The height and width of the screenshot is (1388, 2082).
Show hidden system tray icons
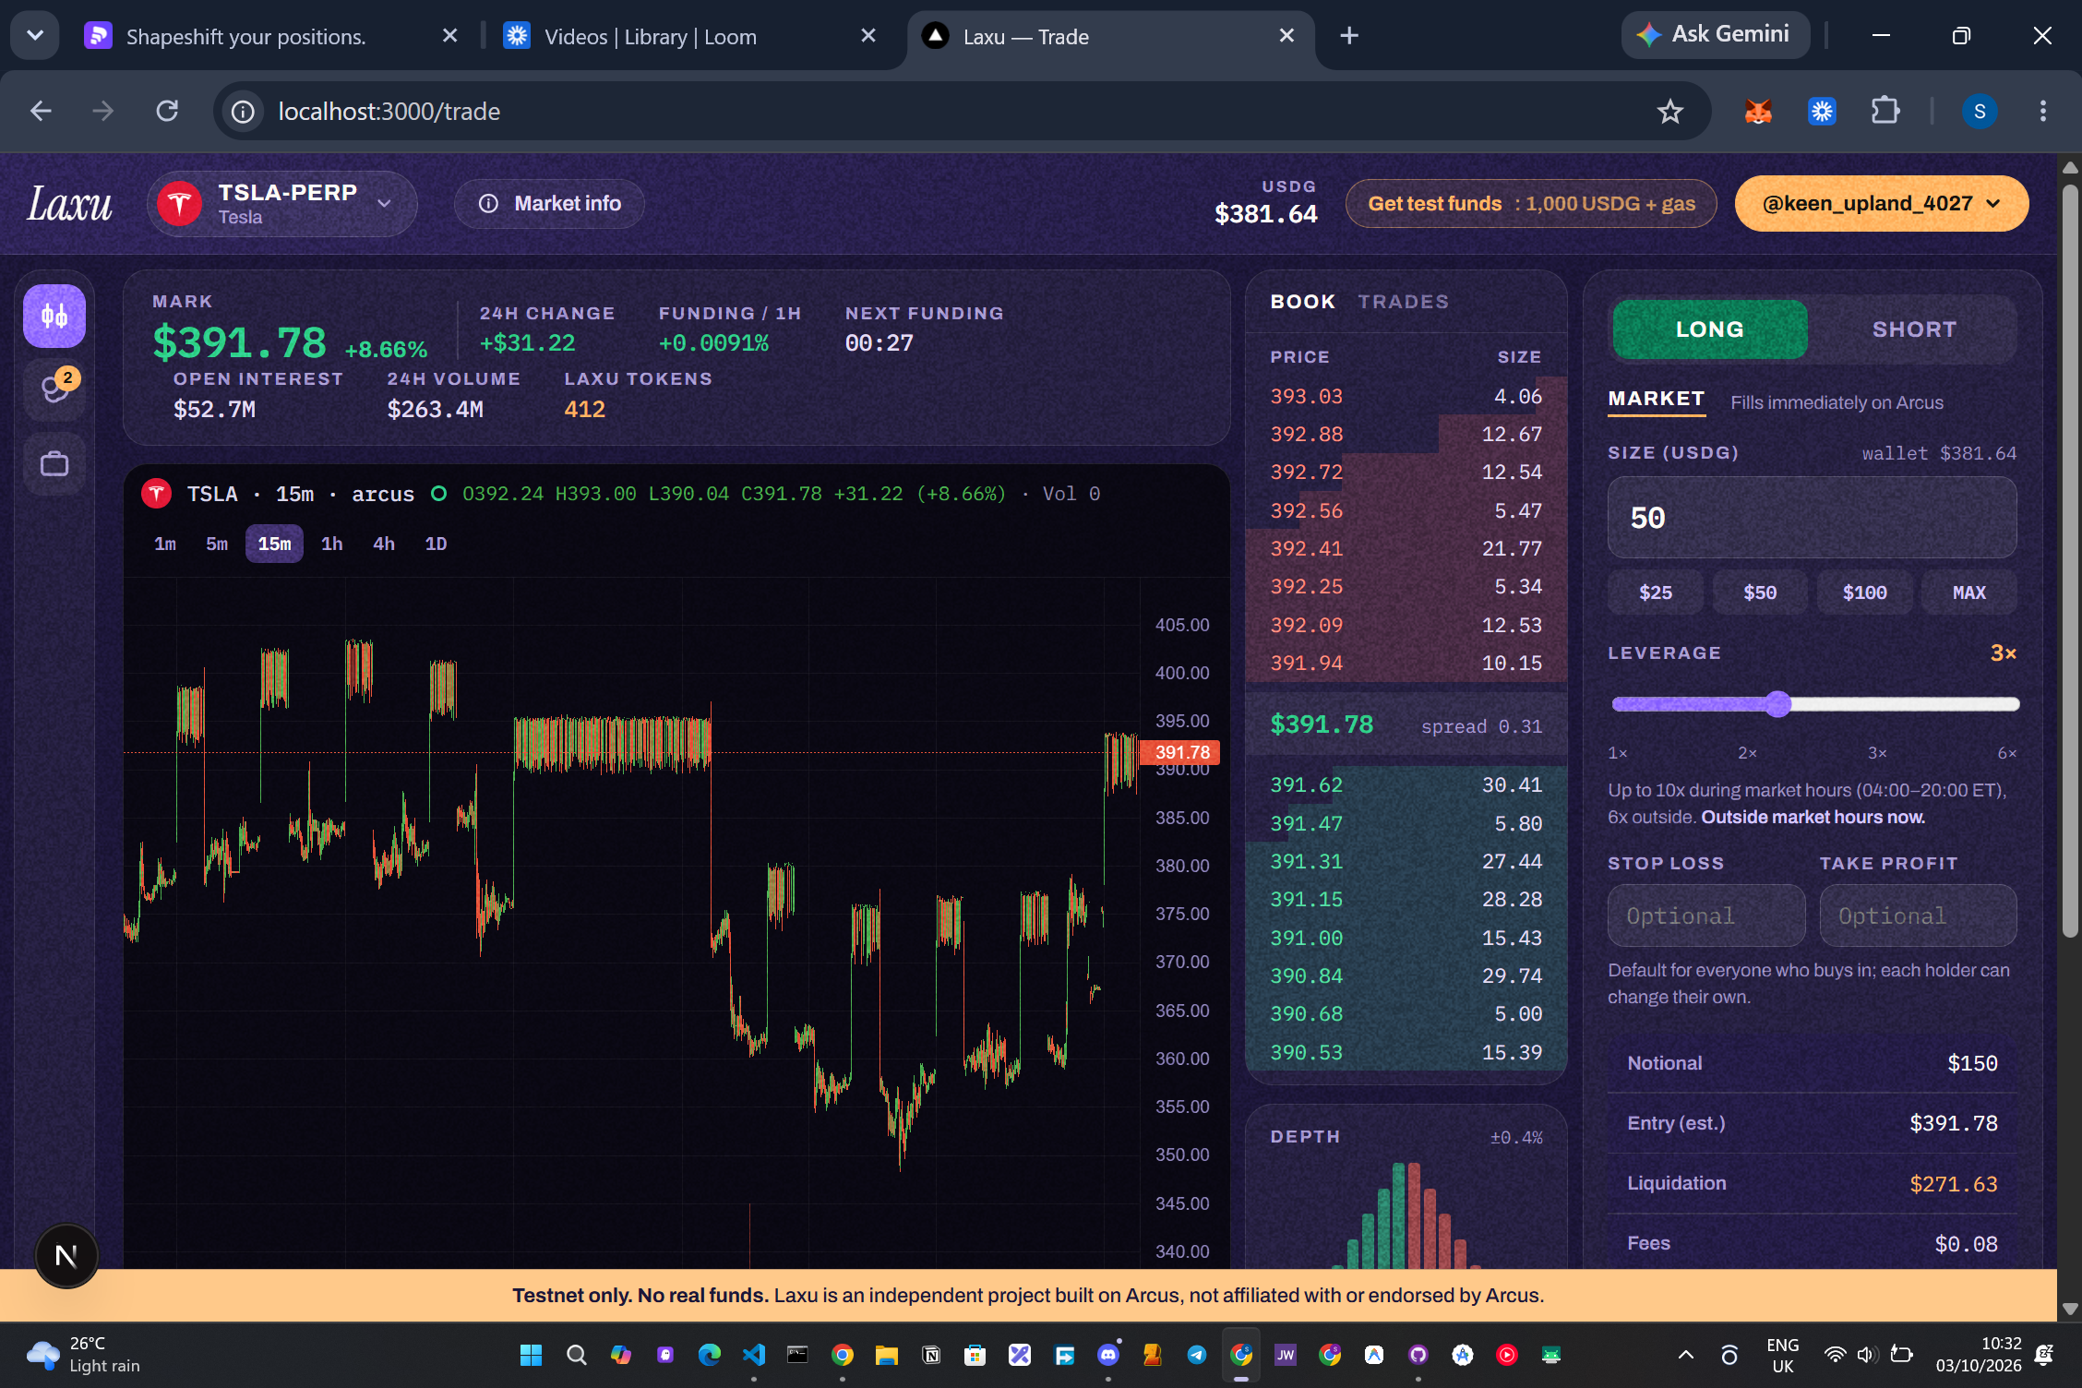pos(1685,1355)
